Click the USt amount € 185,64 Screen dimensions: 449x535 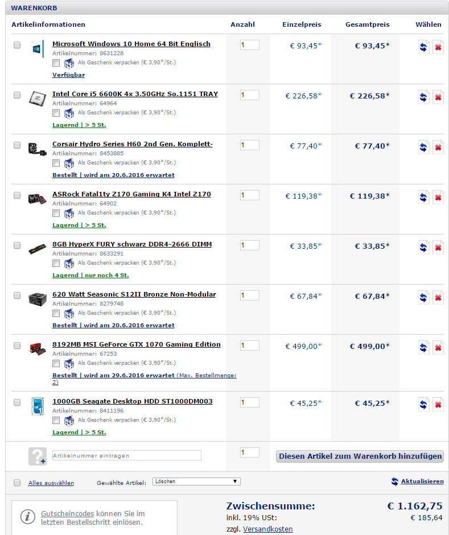pyautogui.click(x=426, y=518)
